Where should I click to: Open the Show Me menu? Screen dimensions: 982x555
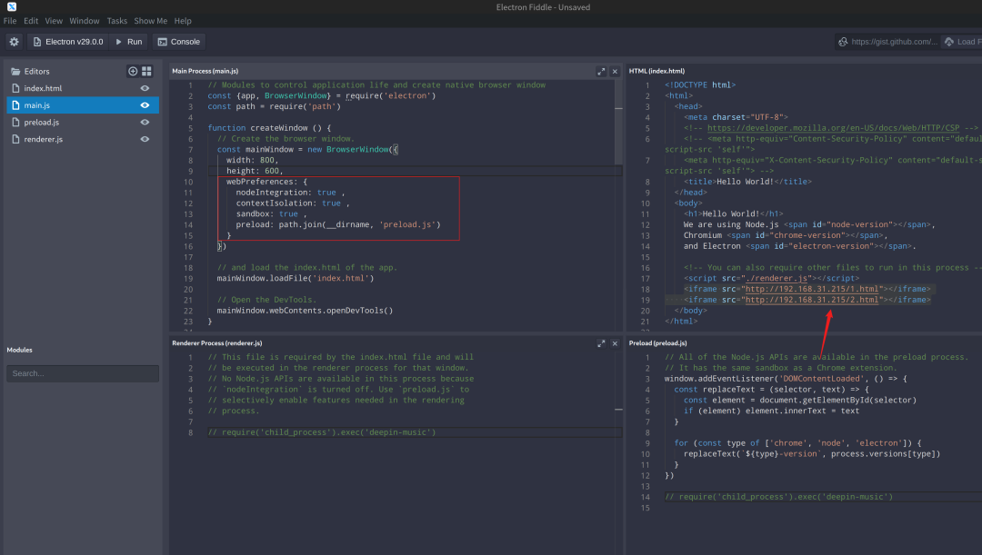[150, 21]
